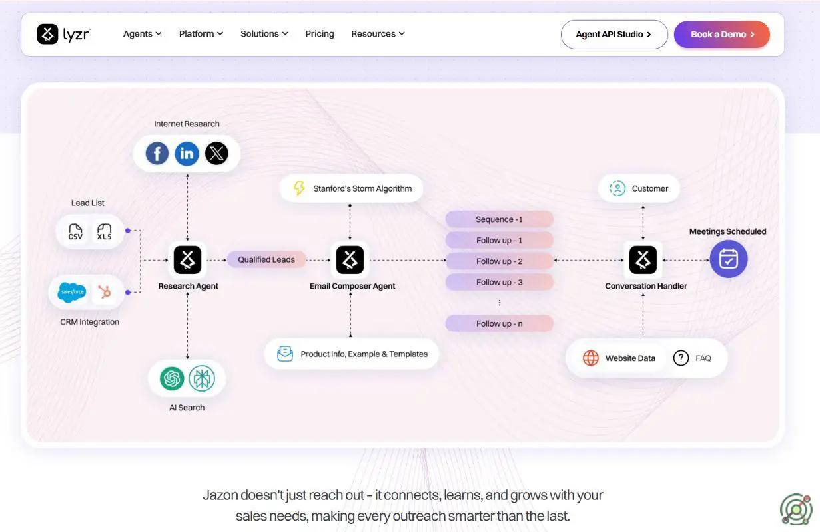Click the Qualified Leads pill label

tap(266, 260)
